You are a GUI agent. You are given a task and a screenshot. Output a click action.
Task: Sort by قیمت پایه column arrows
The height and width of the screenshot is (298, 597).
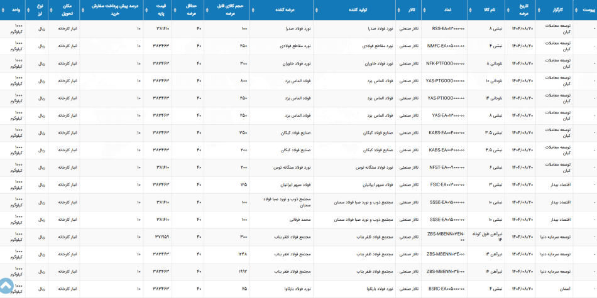(146, 10)
